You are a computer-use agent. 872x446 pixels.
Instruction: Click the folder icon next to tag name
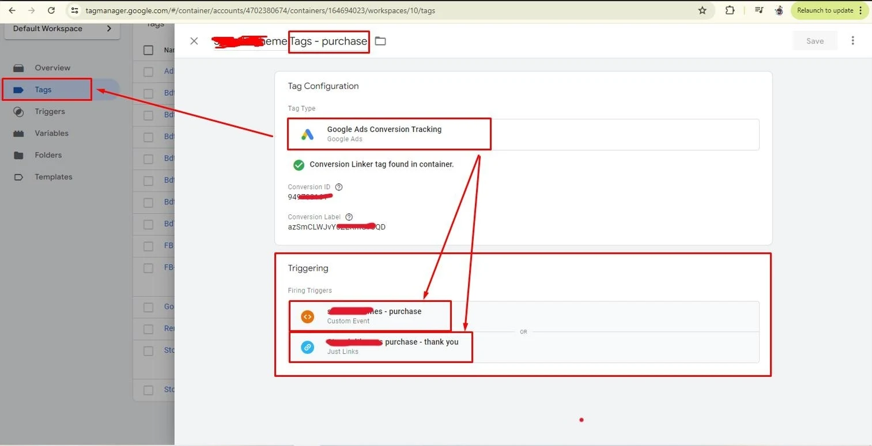[x=380, y=41]
